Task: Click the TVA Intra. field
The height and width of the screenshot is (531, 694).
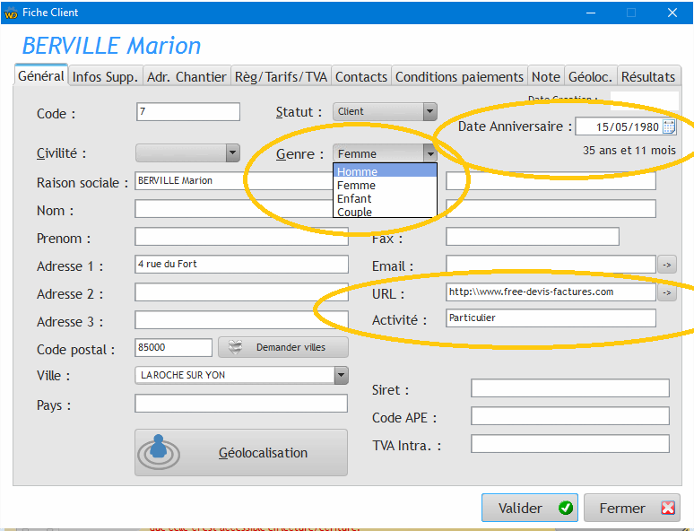Action: point(570,443)
